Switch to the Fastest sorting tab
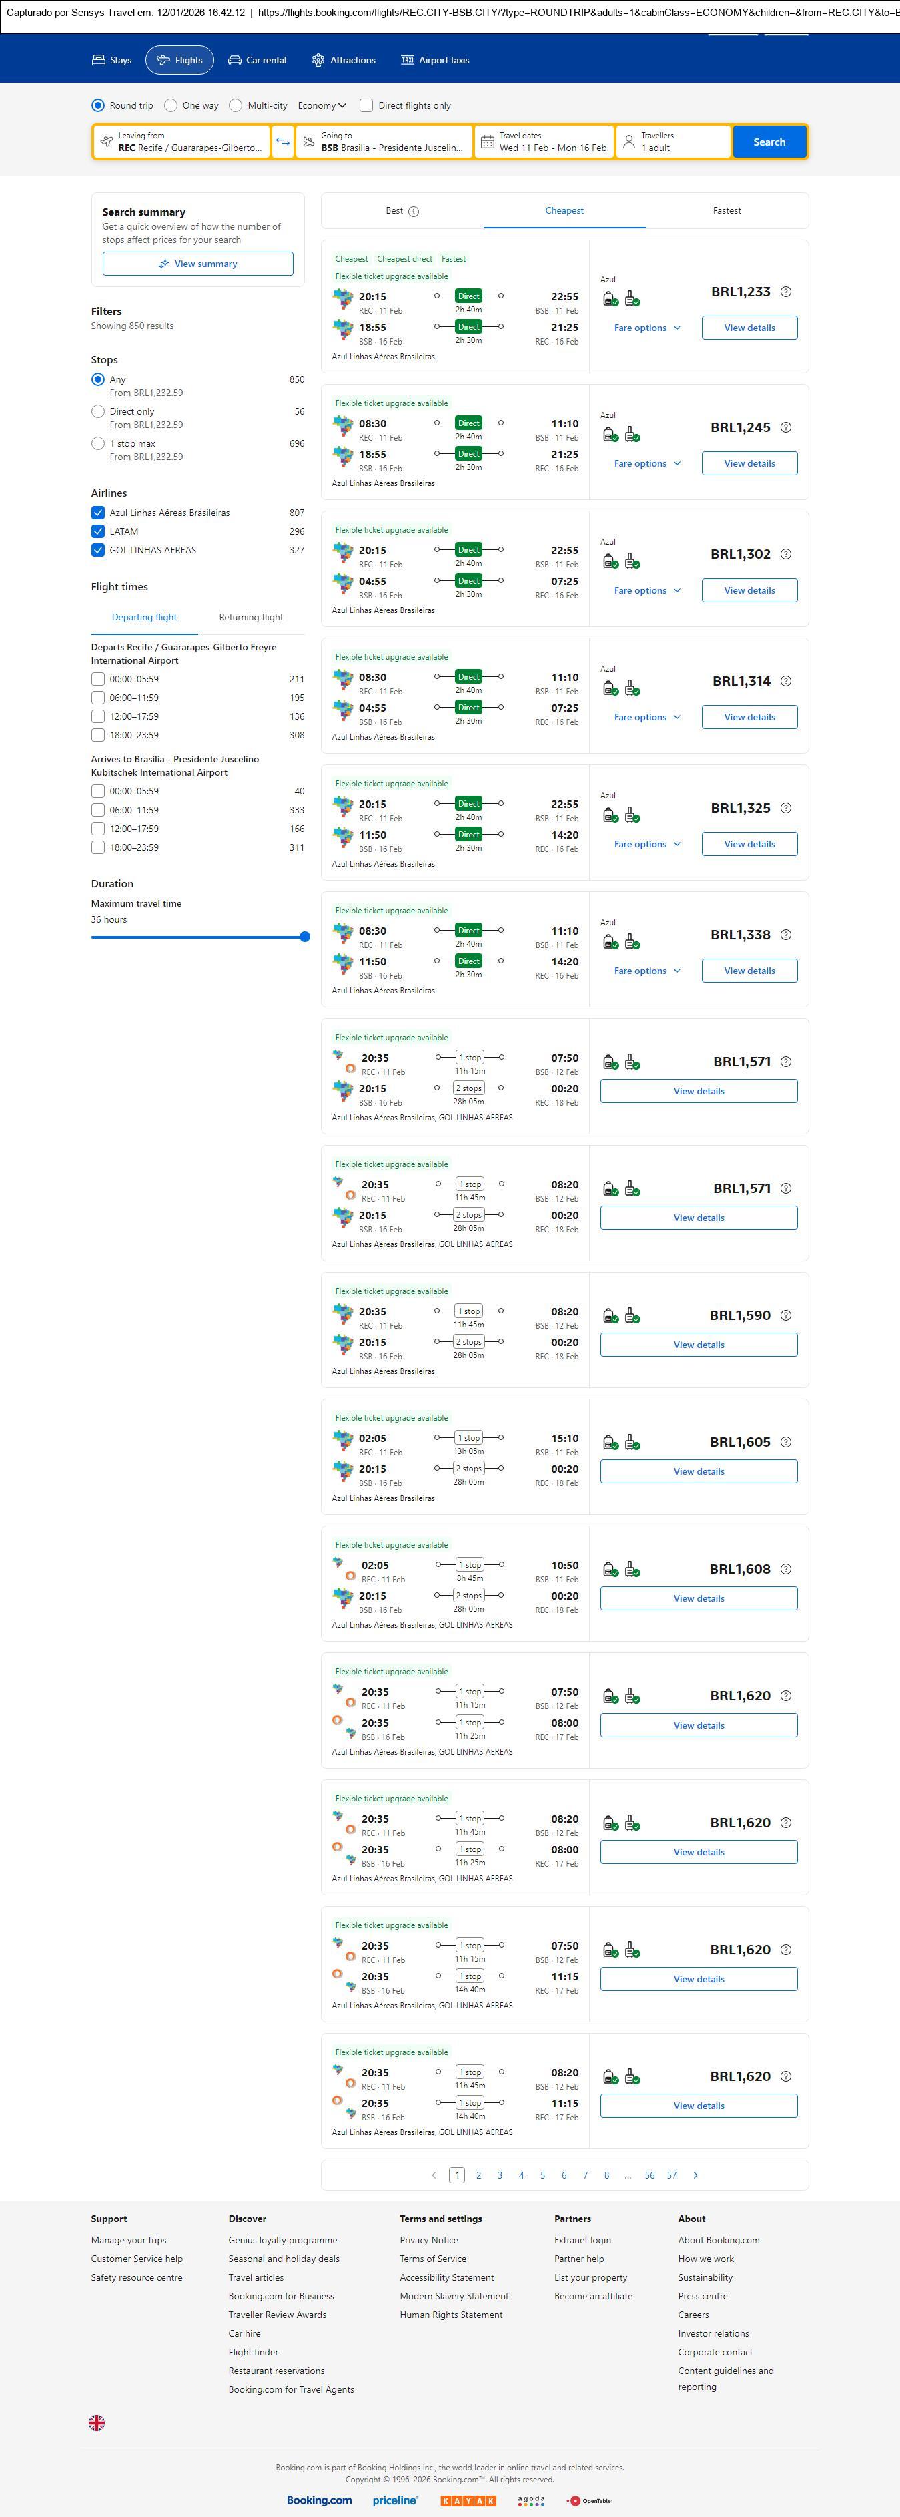The height and width of the screenshot is (2517, 900). click(727, 211)
